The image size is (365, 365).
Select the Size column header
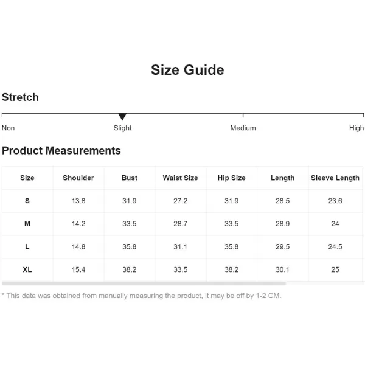tap(27, 178)
